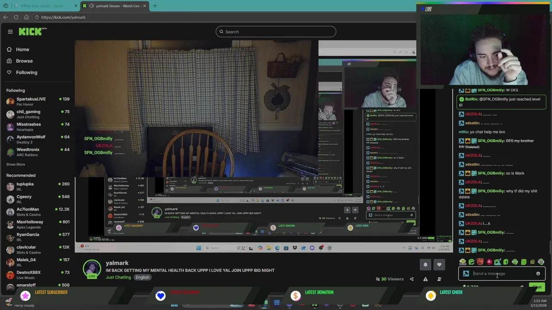552x310 pixels.
Task: Click 'why tf did my shit delete' message
Action: (498, 194)
